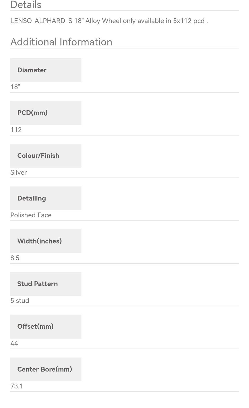Click the Additional Information heading
The height and width of the screenshot is (408, 249).
61,42
